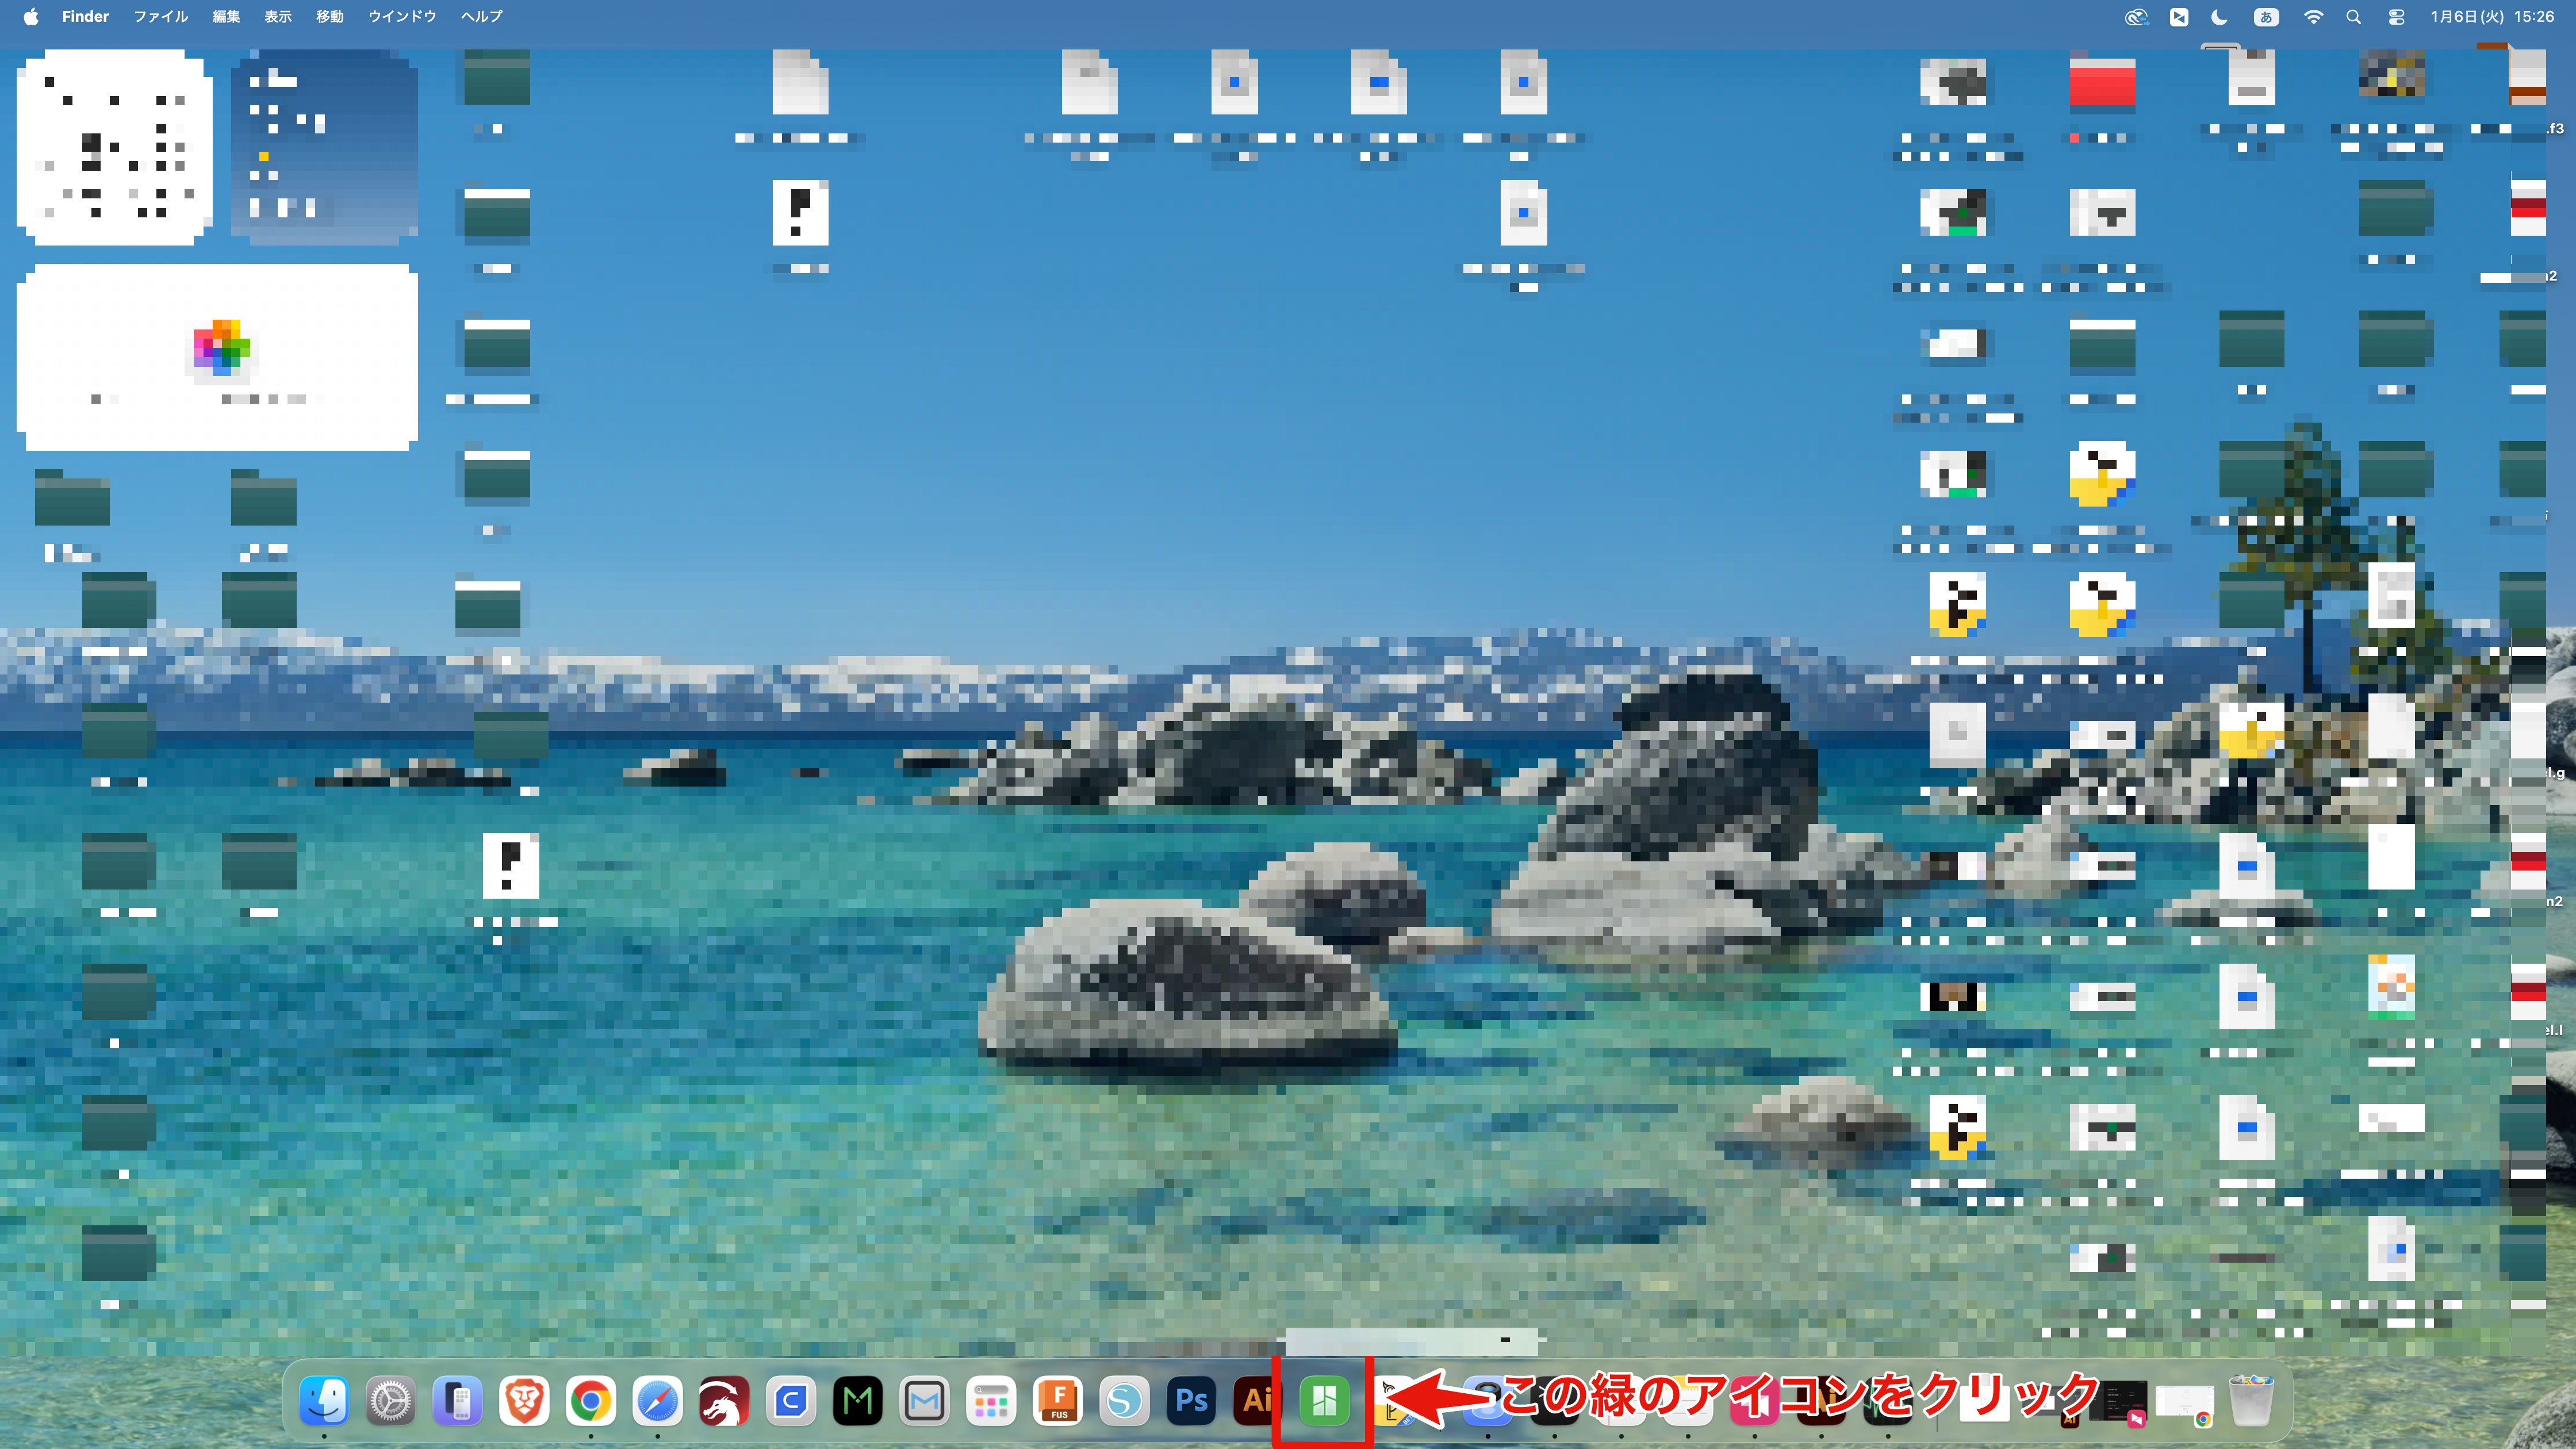Open Photoshop from the Dock
The height and width of the screenshot is (1449, 2576).
tap(1190, 1401)
